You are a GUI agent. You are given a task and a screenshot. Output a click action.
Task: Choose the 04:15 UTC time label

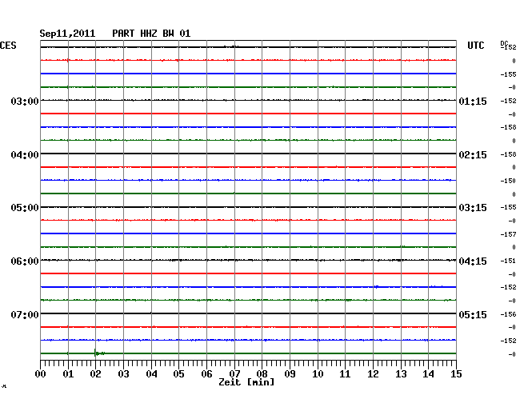tap(472, 261)
